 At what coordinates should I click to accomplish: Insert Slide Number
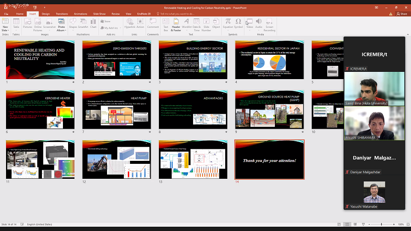[206, 25]
